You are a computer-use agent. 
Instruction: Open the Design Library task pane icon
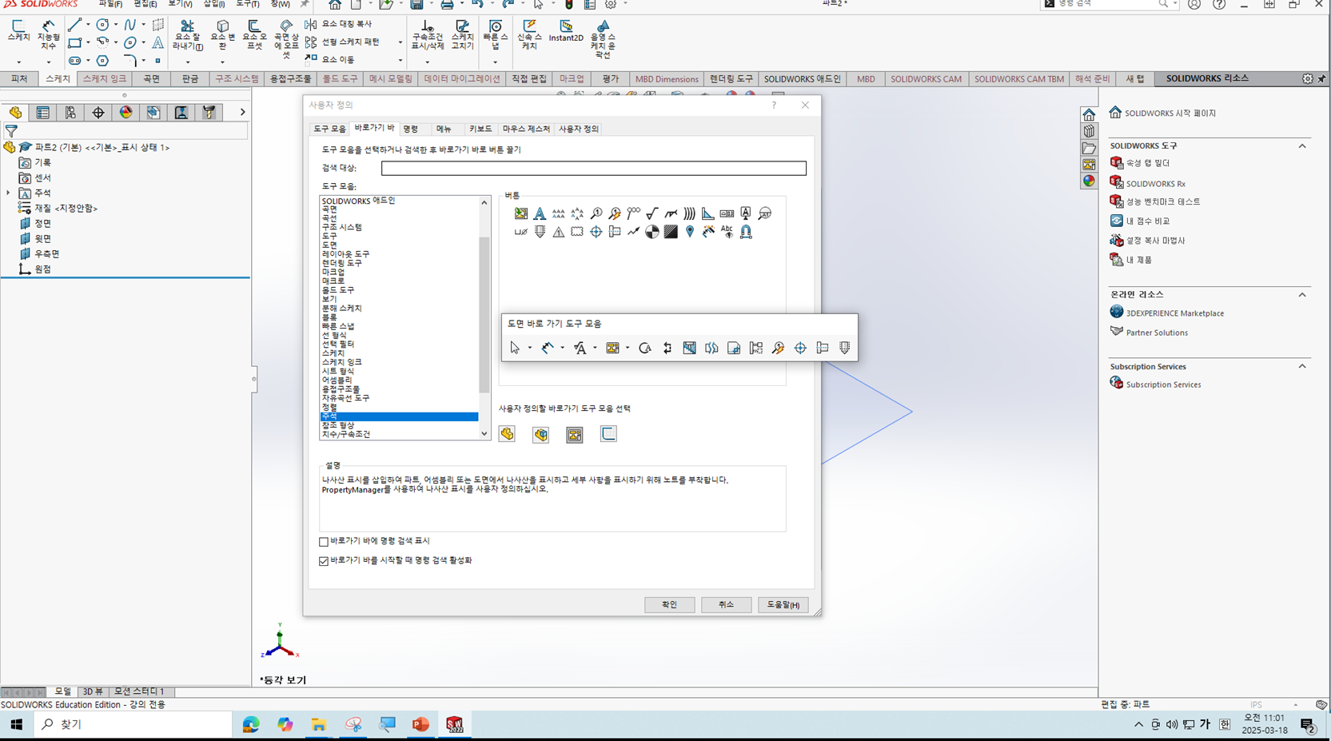tap(1089, 131)
